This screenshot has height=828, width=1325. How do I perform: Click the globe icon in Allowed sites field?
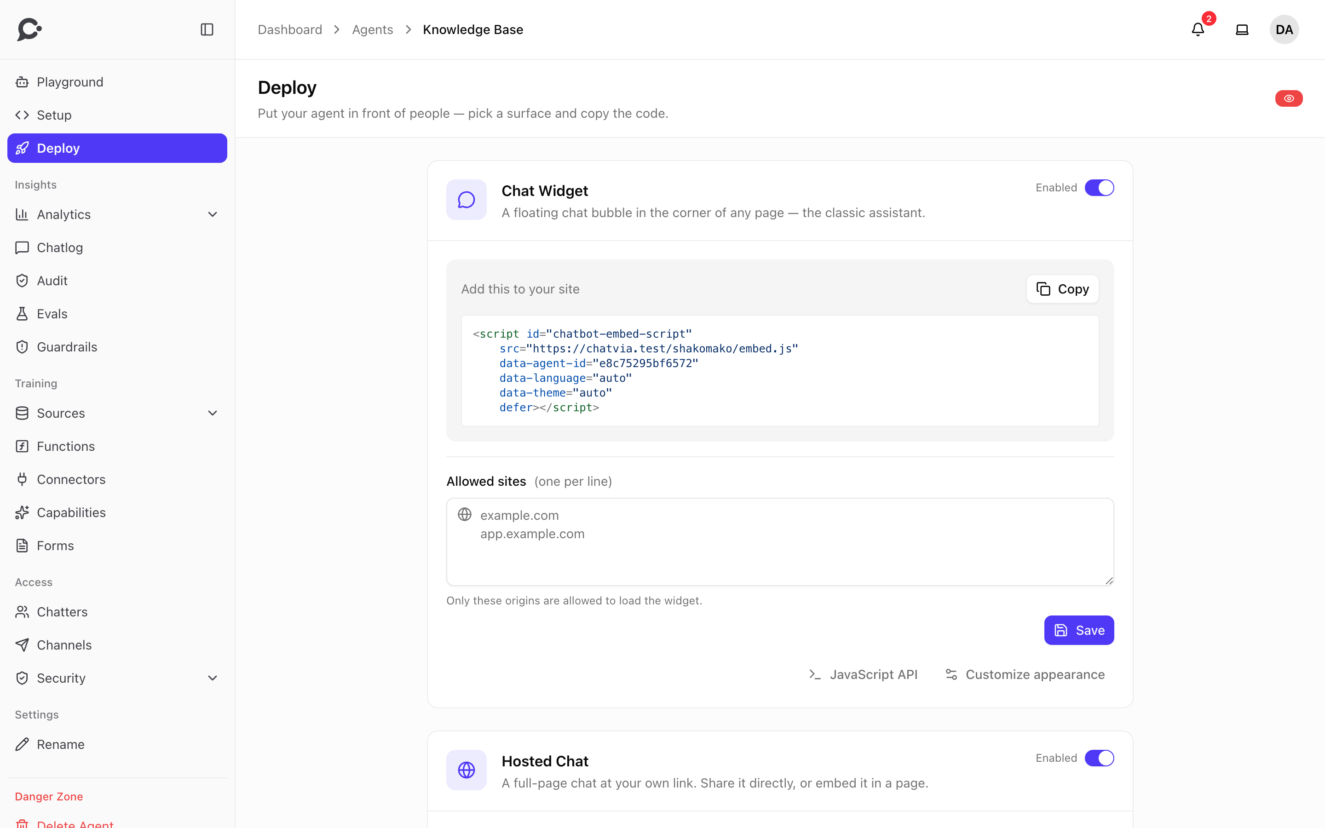(x=465, y=514)
